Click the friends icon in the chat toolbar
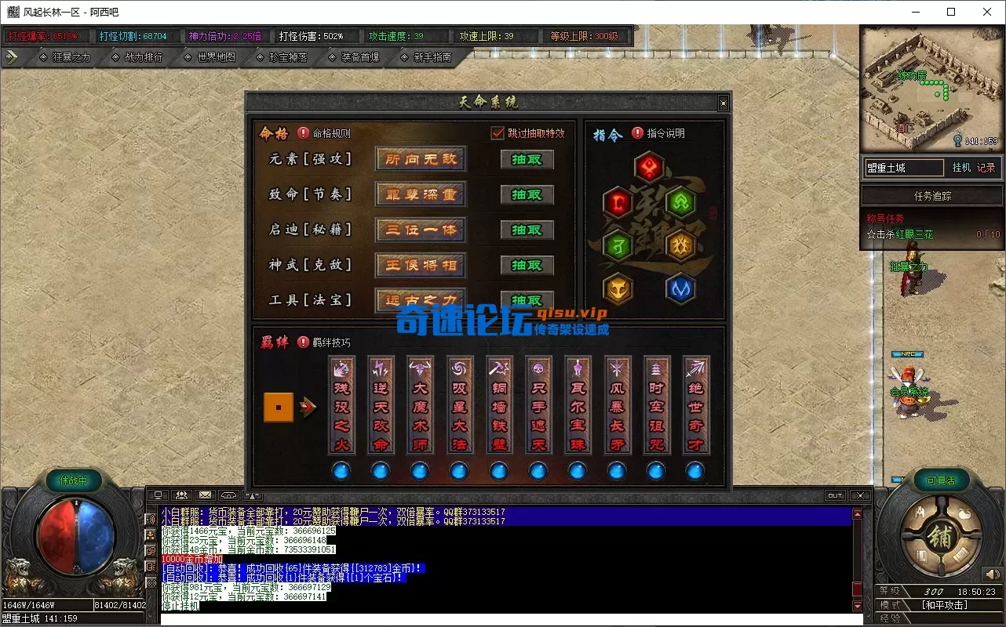 click(180, 495)
